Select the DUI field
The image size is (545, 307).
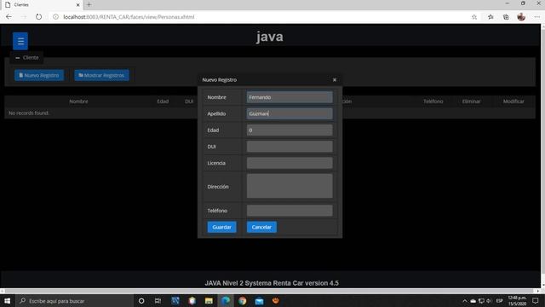(x=290, y=147)
